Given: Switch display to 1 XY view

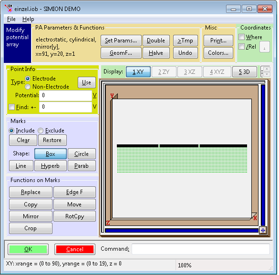Looking at the screenshot, I should [138, 72].
